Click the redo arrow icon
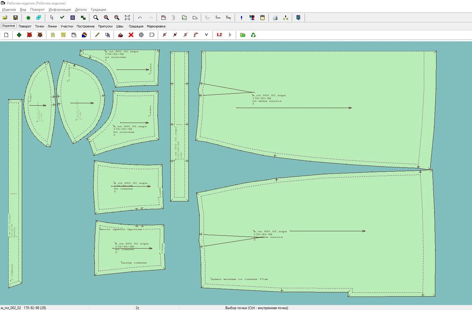Screen dimensions: 472x310 click(151, 18)
